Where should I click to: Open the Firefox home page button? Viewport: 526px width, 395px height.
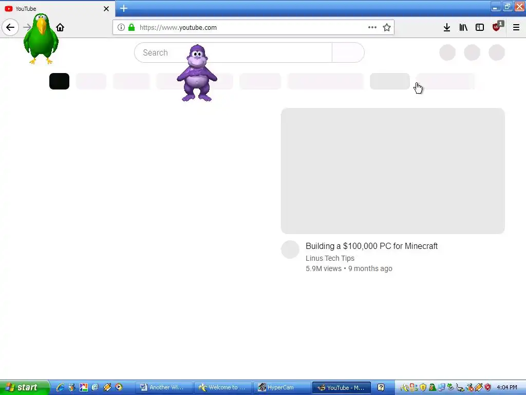tap(60, 27)
